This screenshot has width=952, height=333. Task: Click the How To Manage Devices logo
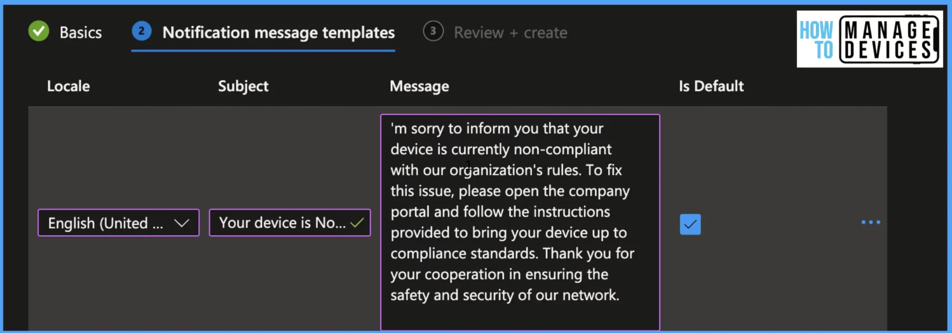coord(869,39)
